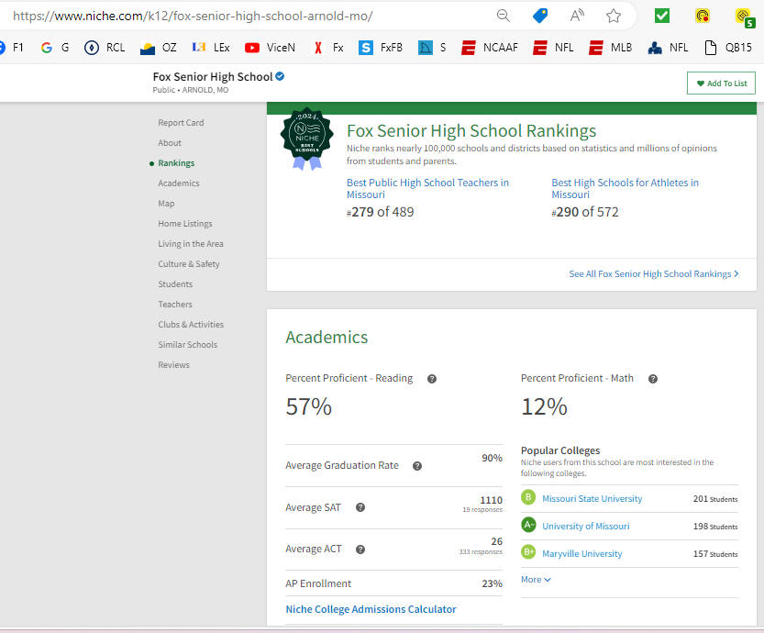Open the LEx bookmark
764x633 pixels.
211,48
